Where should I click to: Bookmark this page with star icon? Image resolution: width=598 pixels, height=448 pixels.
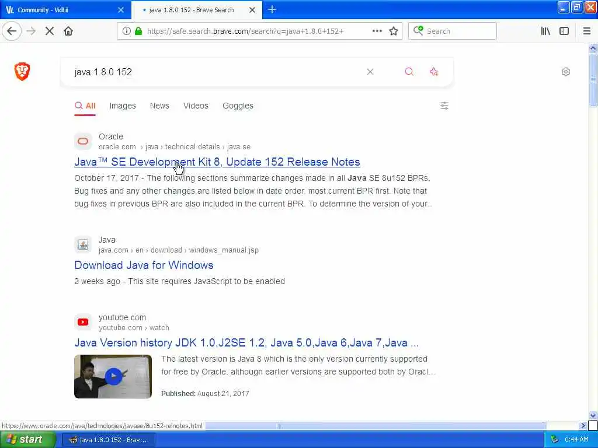tap(394, 32)
